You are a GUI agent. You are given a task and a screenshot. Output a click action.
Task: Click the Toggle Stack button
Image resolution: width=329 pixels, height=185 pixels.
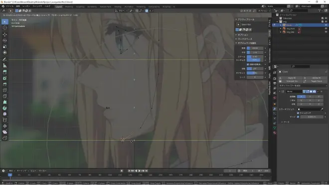[316, 81]
